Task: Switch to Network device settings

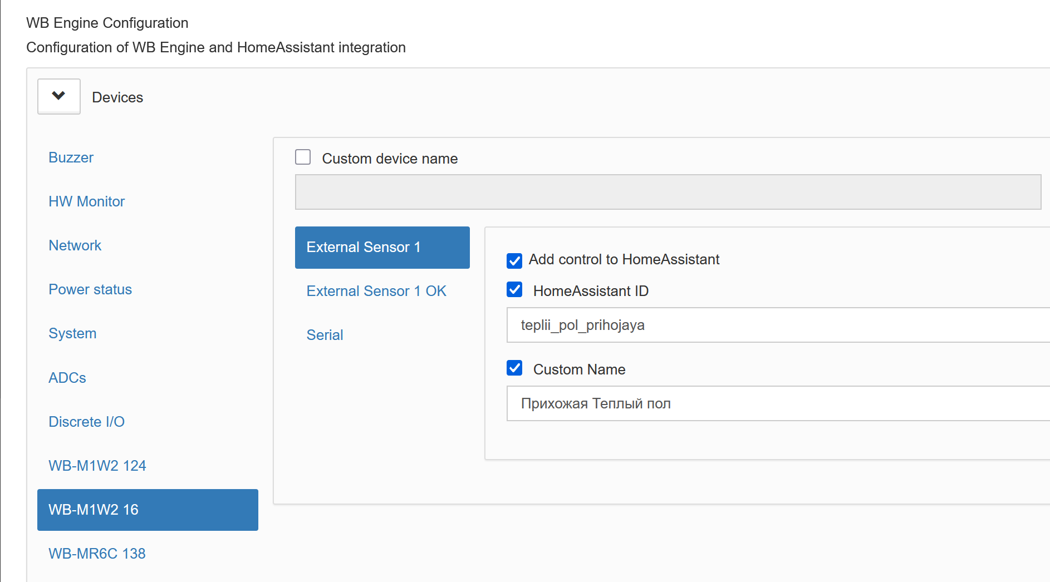Action: point(75,245)
